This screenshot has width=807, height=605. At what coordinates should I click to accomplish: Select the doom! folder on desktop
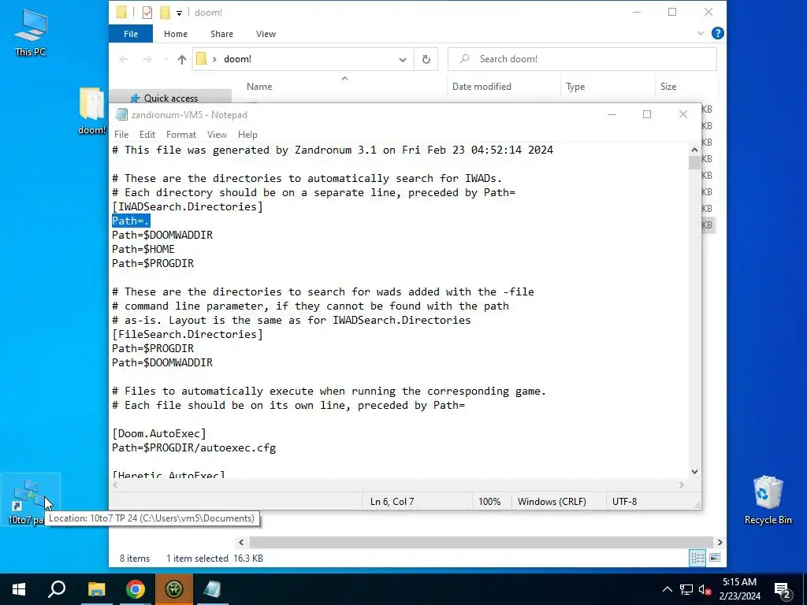point(91,110)
